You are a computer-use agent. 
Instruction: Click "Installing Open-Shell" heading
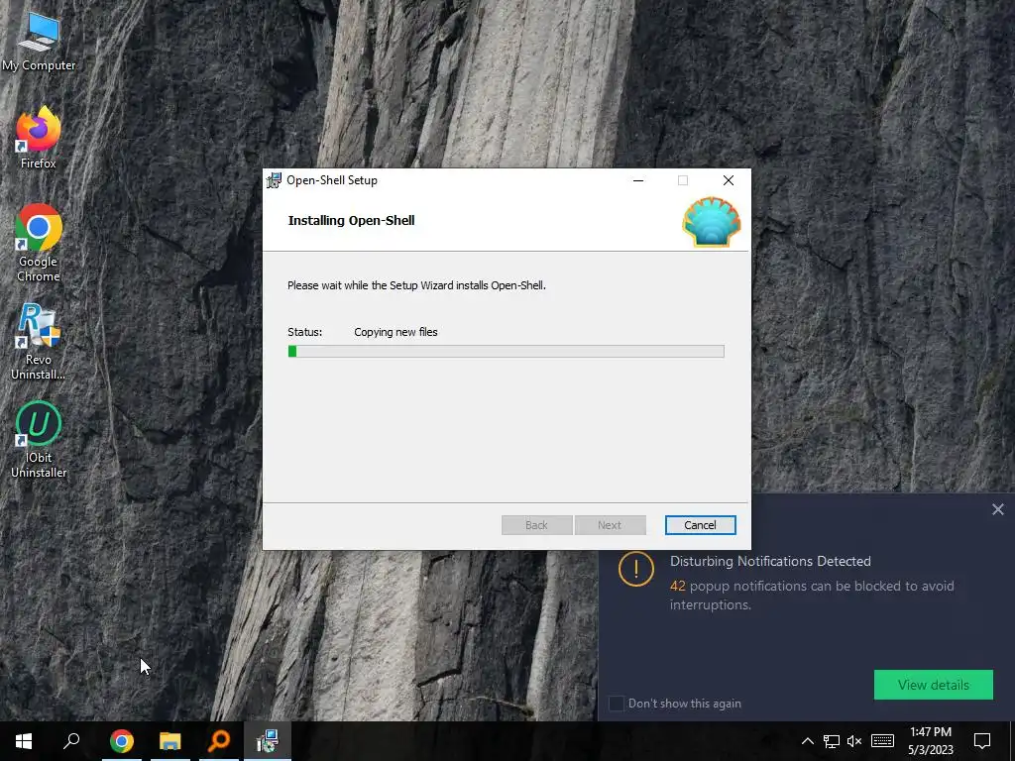pos(351,220)
